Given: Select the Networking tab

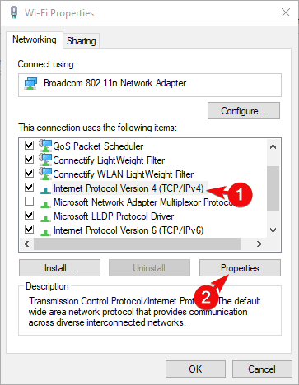Looking at the screenshot, I should click(x=35, y=39).
